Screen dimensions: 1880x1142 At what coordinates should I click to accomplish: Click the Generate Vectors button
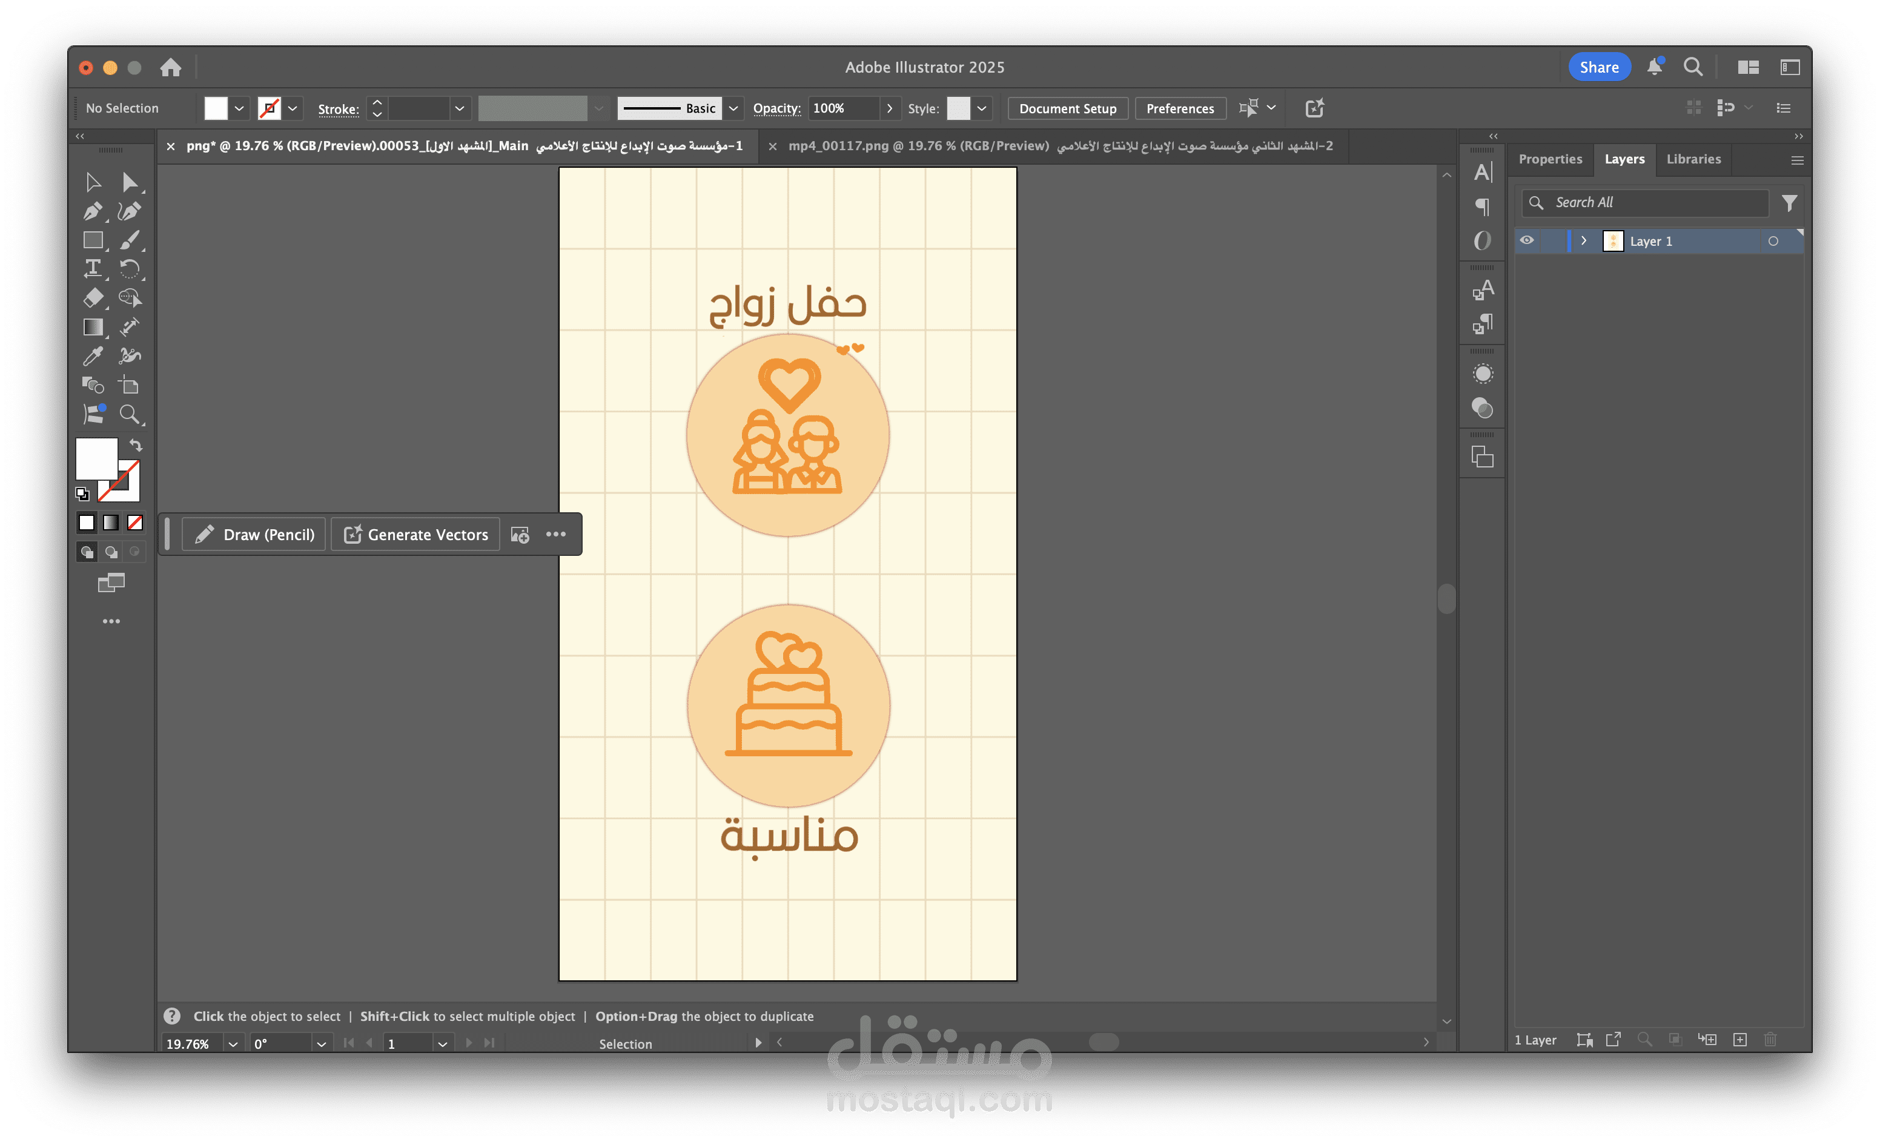pyautogui.click(x=416, y=535)
